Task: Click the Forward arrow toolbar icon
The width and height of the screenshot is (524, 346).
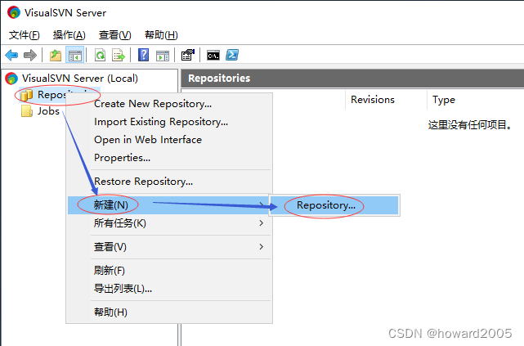Action: tap(30, 55)
